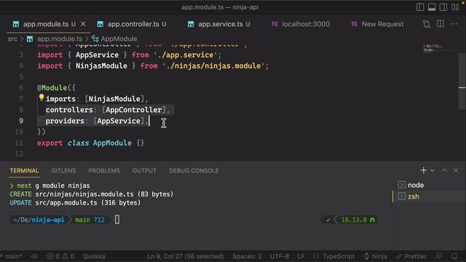Click the editor minimap preview
466x262 pixels.
[433, 48]
